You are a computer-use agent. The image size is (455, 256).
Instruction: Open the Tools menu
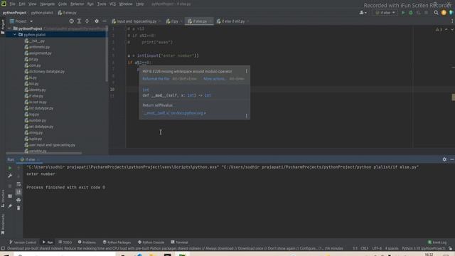[x=102, y=4]
